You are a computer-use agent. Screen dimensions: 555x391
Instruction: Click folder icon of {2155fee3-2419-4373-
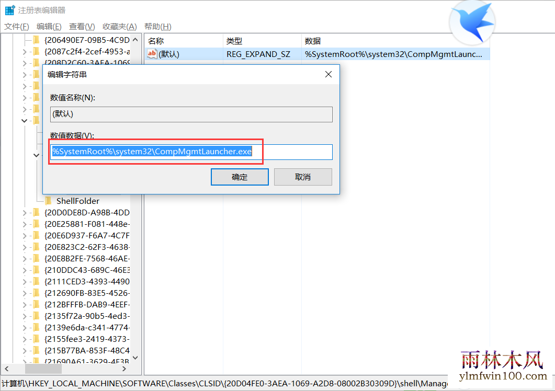[x=36, y=339]
